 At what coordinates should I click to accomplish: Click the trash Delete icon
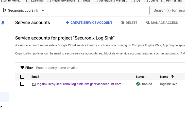(x=123, y=23)
